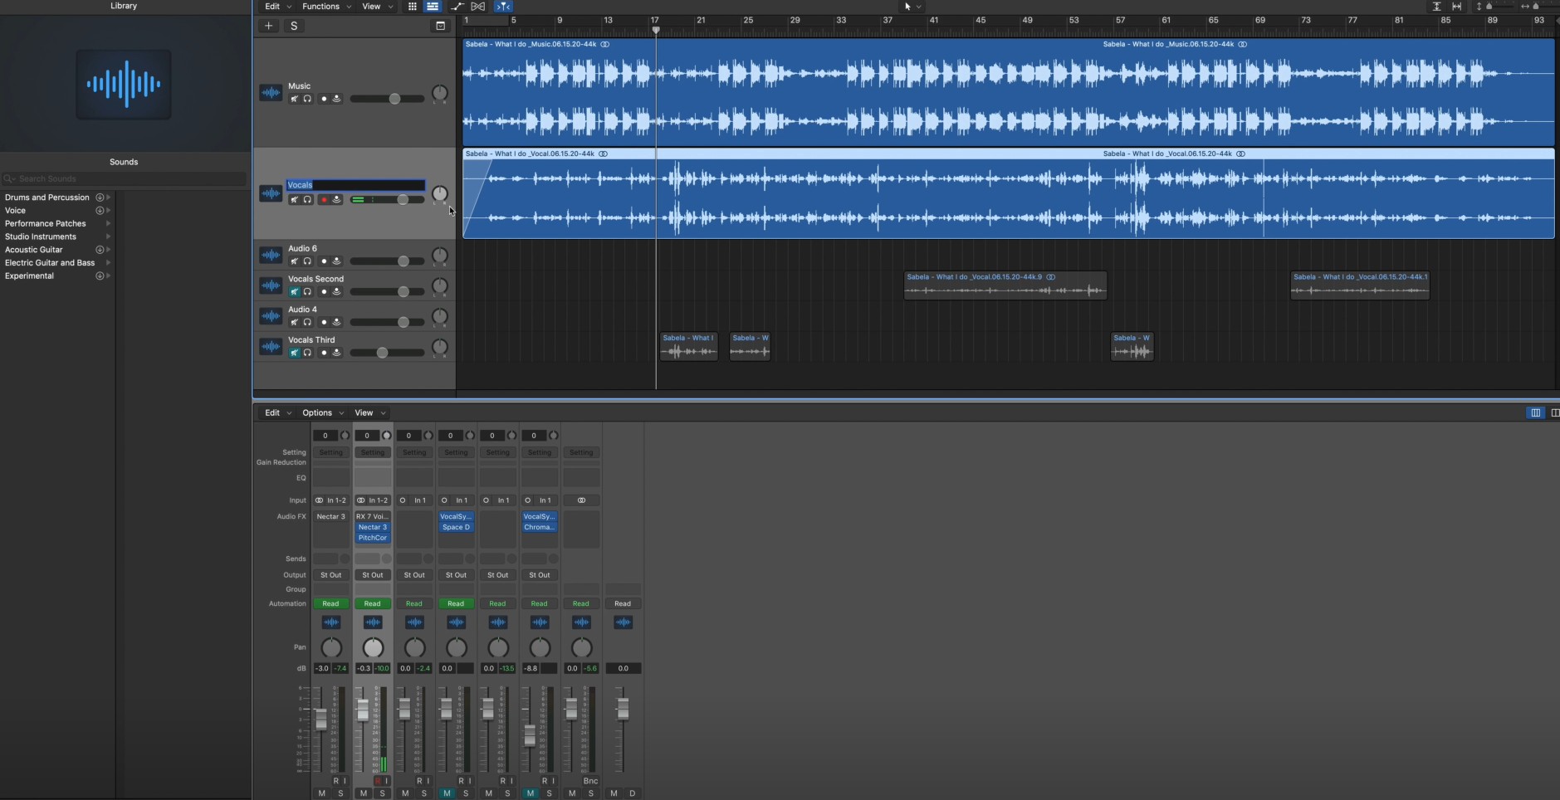This screenshot has height=800, width=1560.
Task: Open the track header dropdown box icon
Action: point(441,26)
